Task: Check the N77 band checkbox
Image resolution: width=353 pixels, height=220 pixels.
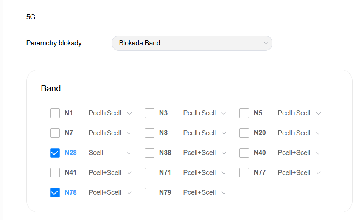Action: pyautogui.click(x=244, y=173)
